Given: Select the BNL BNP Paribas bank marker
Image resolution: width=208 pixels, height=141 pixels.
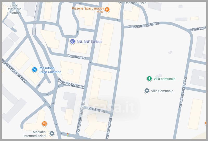Looking at the screenshot, I should [x=73, y=41].
